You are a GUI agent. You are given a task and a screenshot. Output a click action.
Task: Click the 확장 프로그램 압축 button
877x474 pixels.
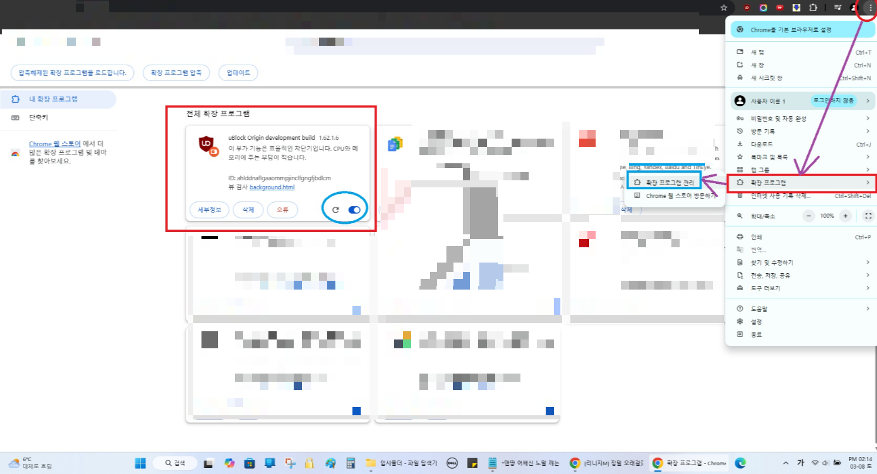[176, 73]
